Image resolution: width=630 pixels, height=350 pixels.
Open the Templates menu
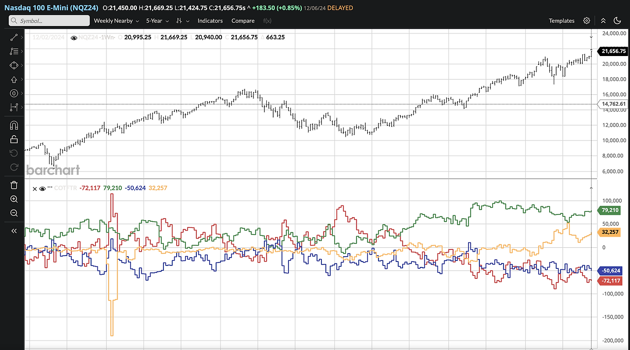(x=562, y=21)
